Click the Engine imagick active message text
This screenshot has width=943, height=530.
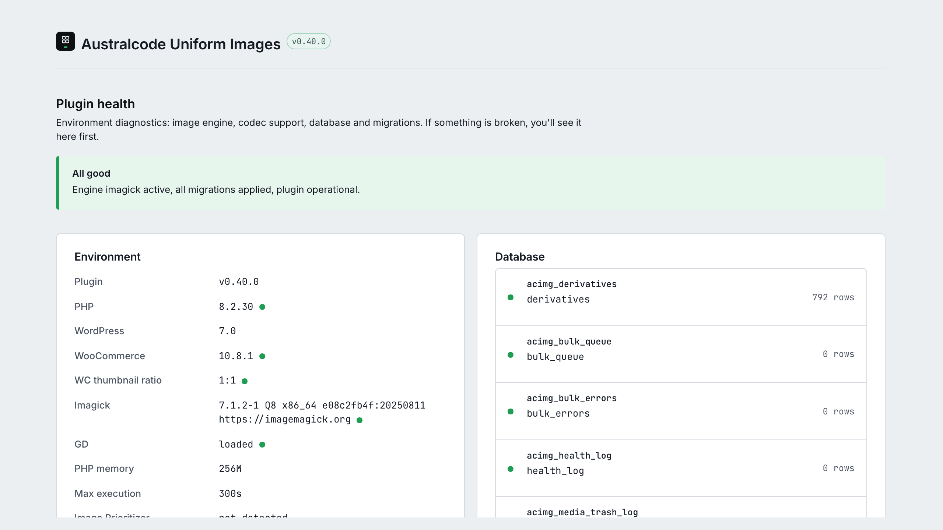(x=216, y=190)
